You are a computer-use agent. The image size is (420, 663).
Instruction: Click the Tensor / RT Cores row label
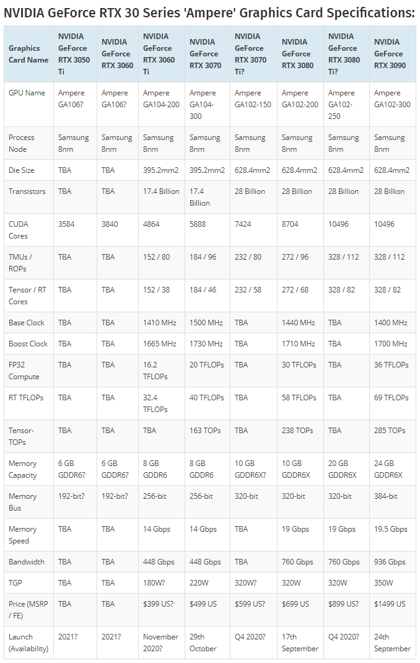28,296
